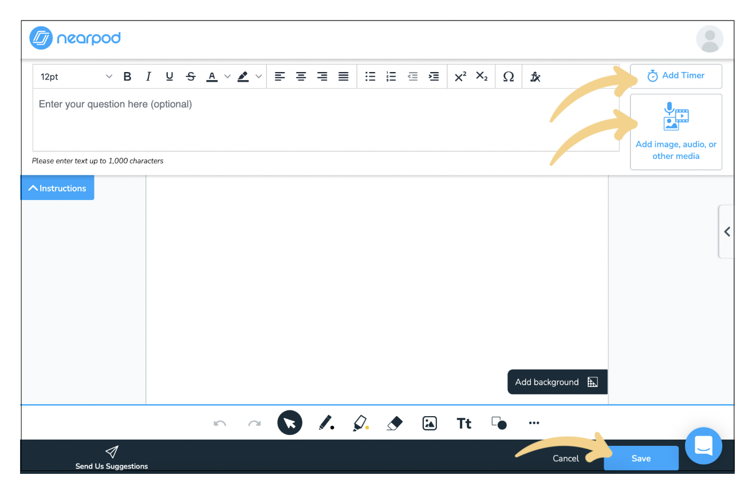
Task: Activate the arrow pointer select tool
Action: tap(290, 423)
